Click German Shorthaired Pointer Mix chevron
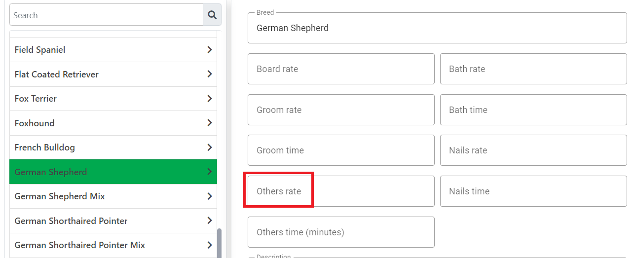634x258 pixels. click(x=210, y=245)
